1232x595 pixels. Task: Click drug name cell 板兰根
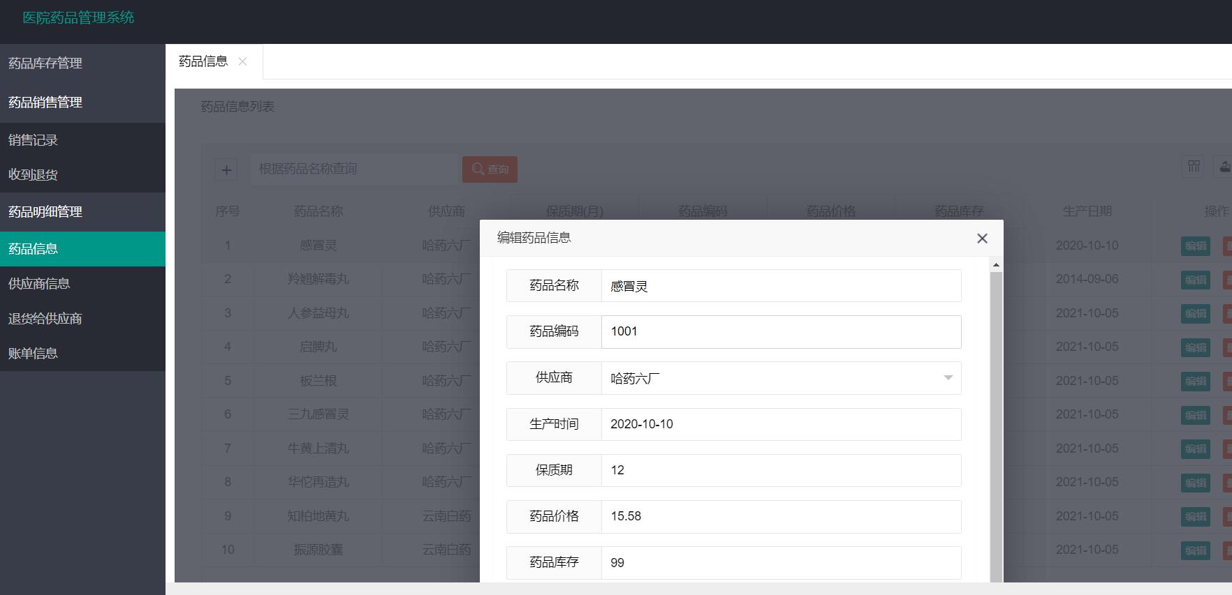tap(318, 381)
